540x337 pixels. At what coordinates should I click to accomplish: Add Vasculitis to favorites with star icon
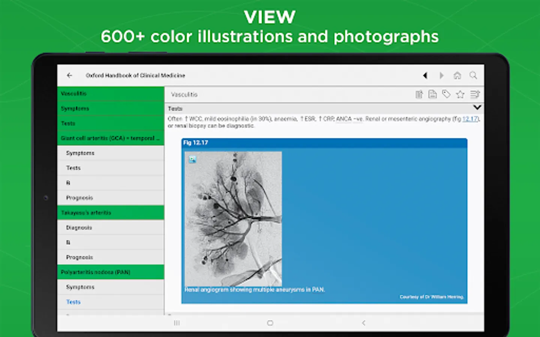click(460, 94)
